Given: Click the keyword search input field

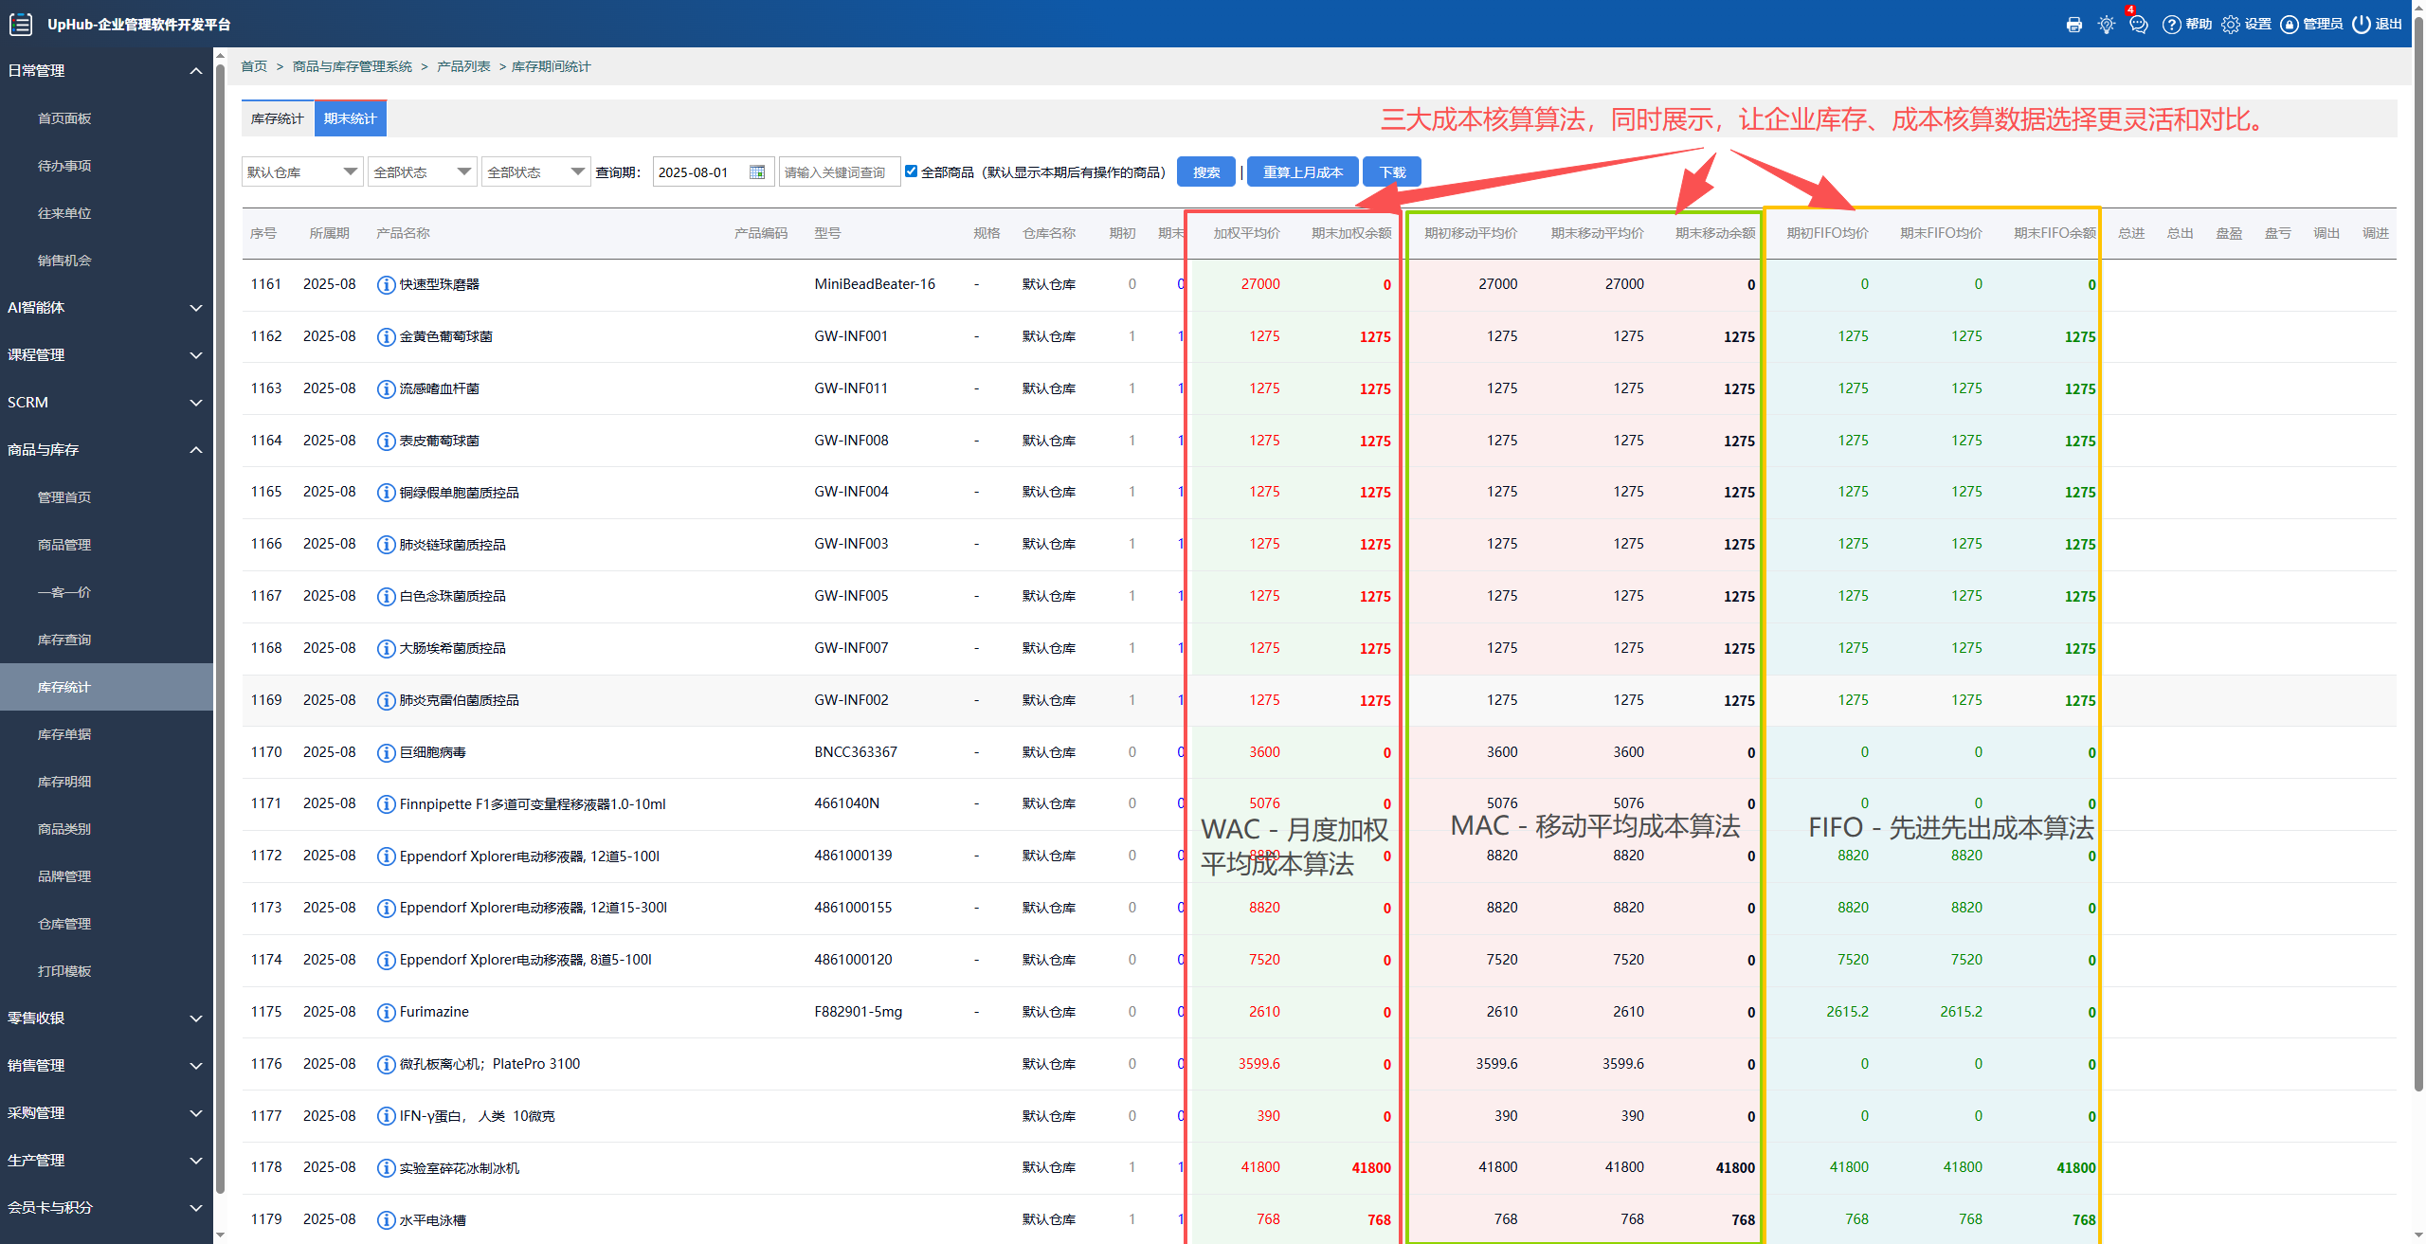Looking at the screenshot, I should point(838,172).
